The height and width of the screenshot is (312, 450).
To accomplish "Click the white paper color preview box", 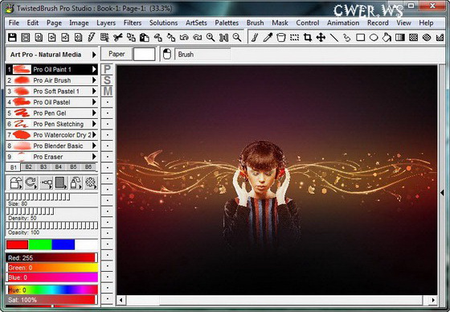I will pos(145,54).
